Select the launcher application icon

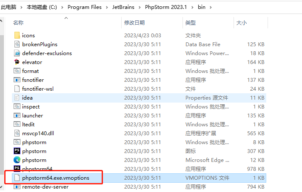click(17, 116)
